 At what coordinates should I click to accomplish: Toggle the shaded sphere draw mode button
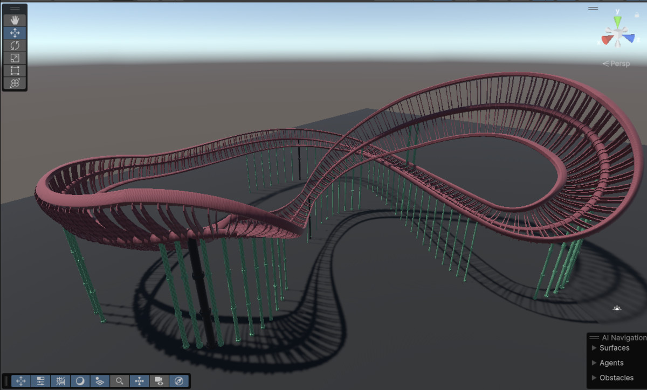pos(80,381)
